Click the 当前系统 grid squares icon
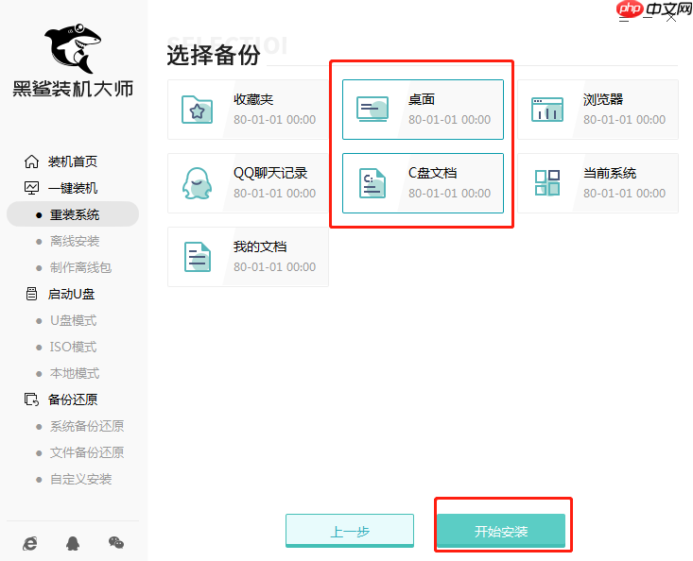 pos(547,182)
